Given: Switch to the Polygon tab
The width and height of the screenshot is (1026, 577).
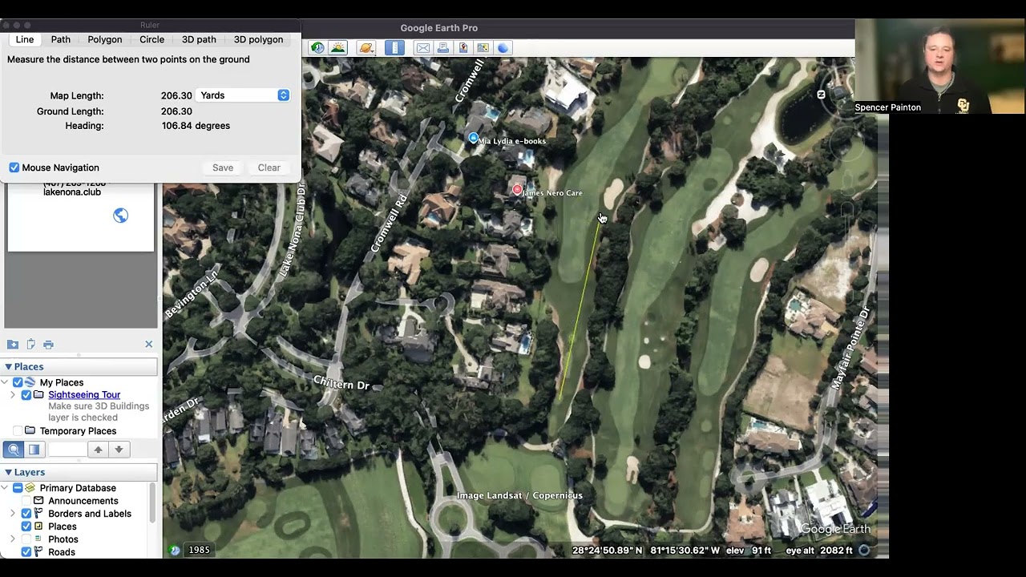Looking at the screenshot, I should [105, 39].
